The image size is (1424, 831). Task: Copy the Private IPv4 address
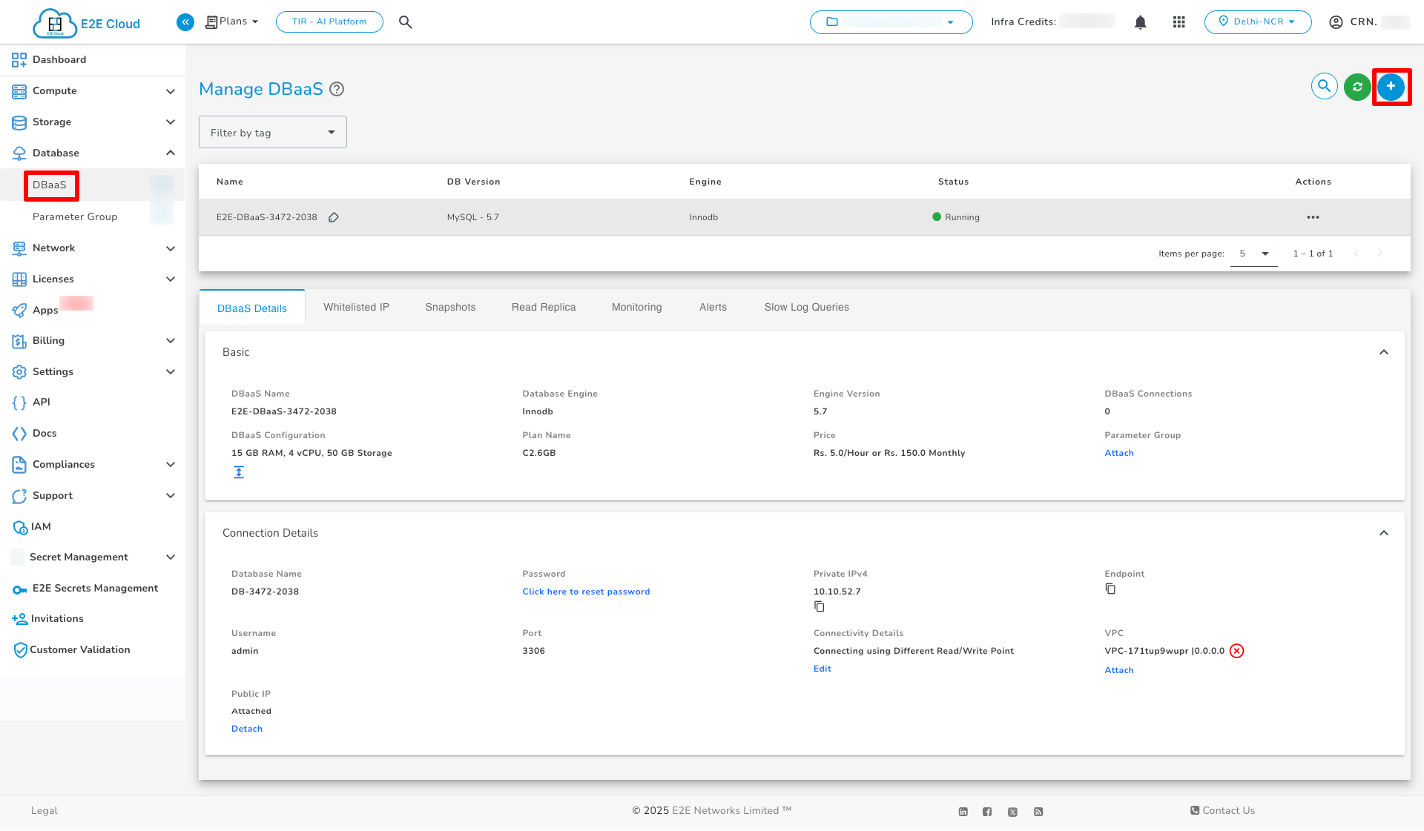[819, 606]
